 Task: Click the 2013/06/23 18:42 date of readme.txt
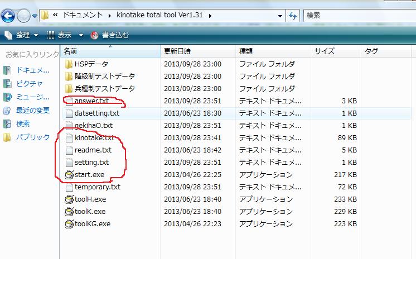click(192, 150)
